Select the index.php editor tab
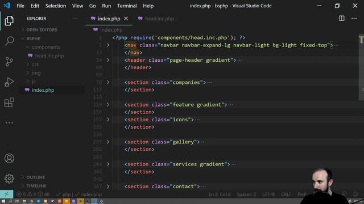The width and height of the screenshot is (364, 204). coord(109,19)
